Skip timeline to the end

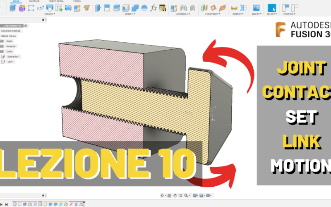pos(7,204)
